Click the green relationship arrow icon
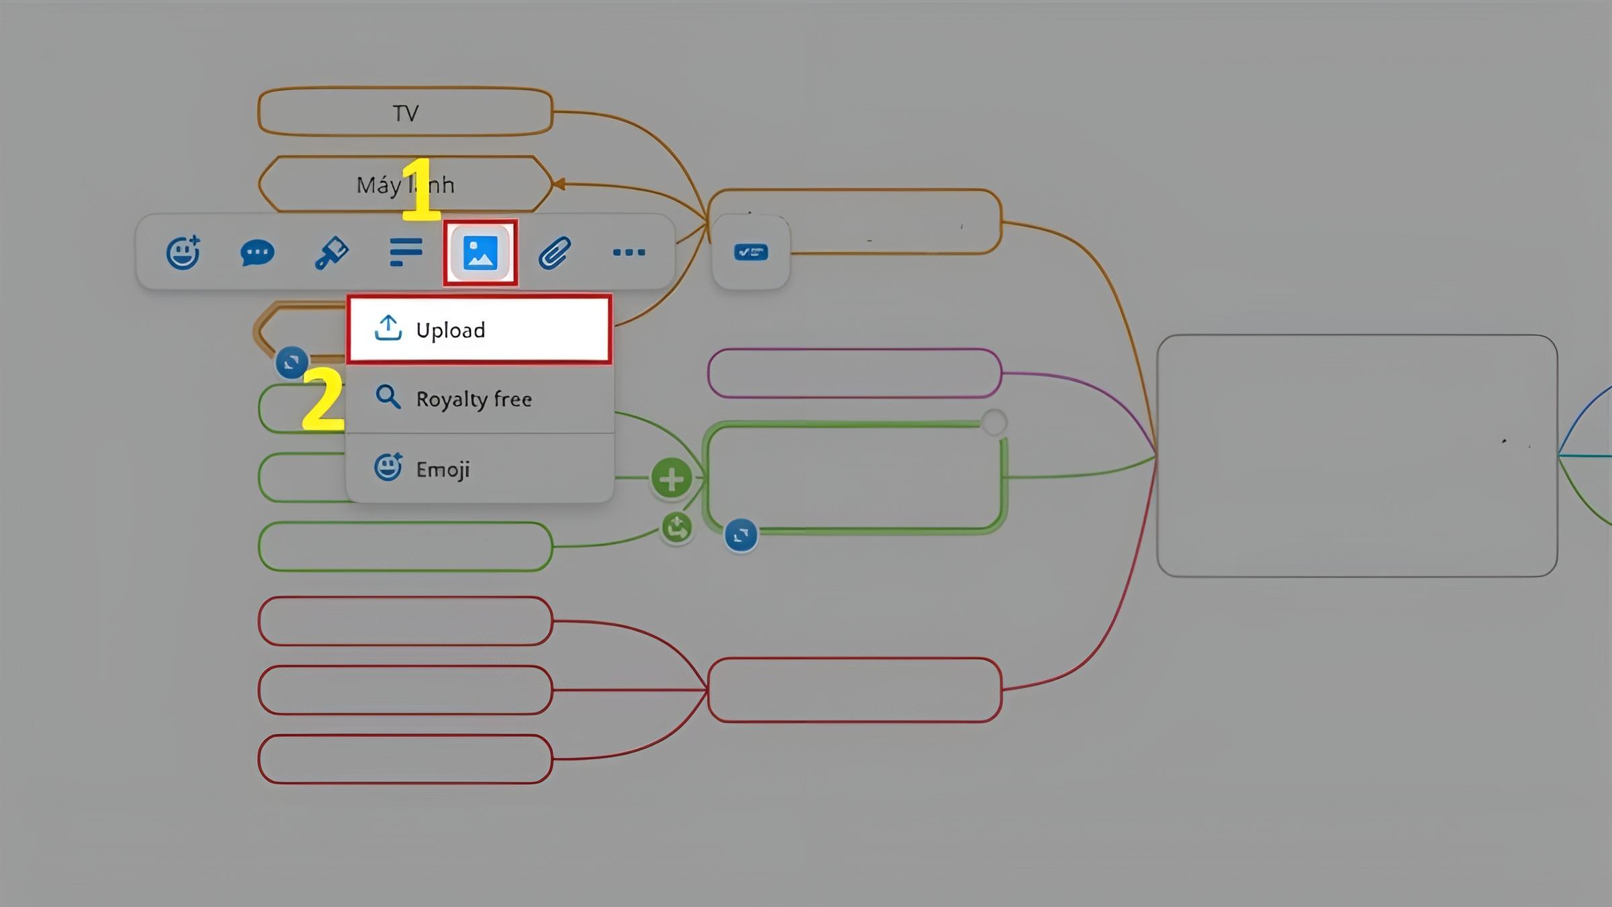Screen dimensions: 1612x907 (x=676, y=529)
